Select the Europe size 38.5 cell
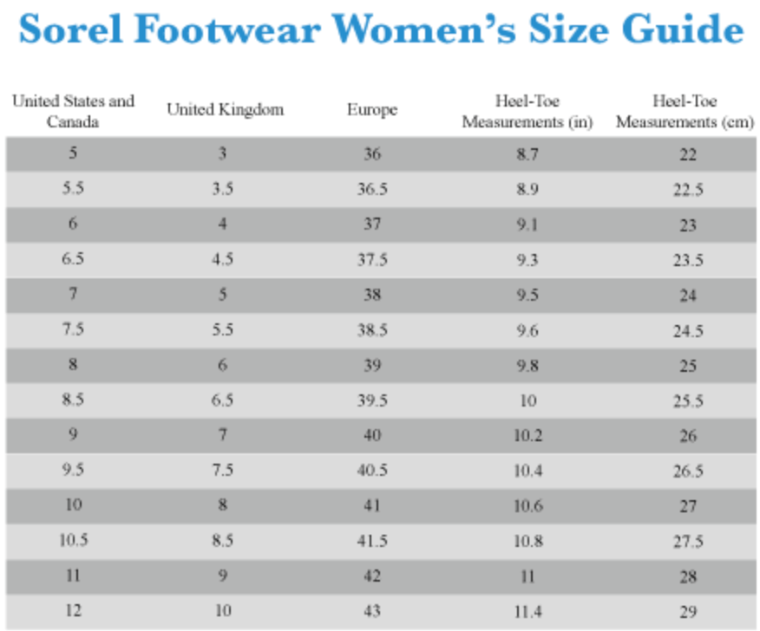Image resolution: width=760 pixels, height=631 pixels. (372, 330)
